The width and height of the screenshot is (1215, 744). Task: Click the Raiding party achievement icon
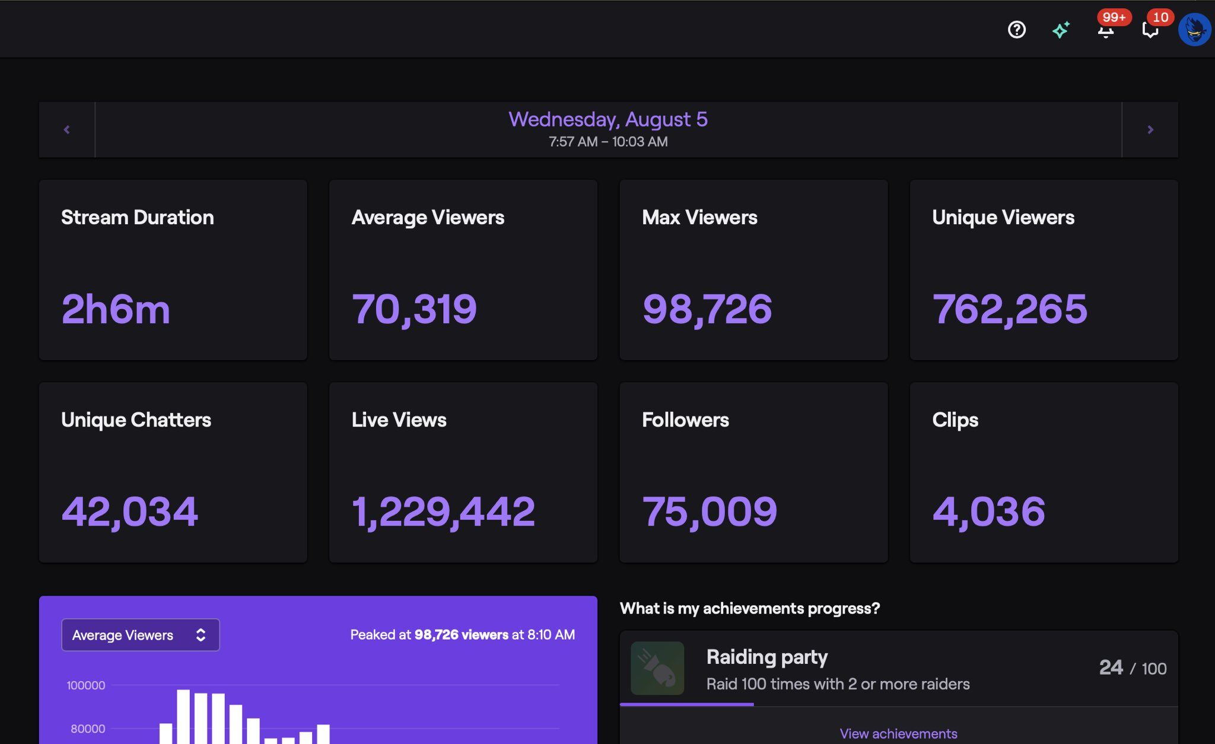[657, 668]
